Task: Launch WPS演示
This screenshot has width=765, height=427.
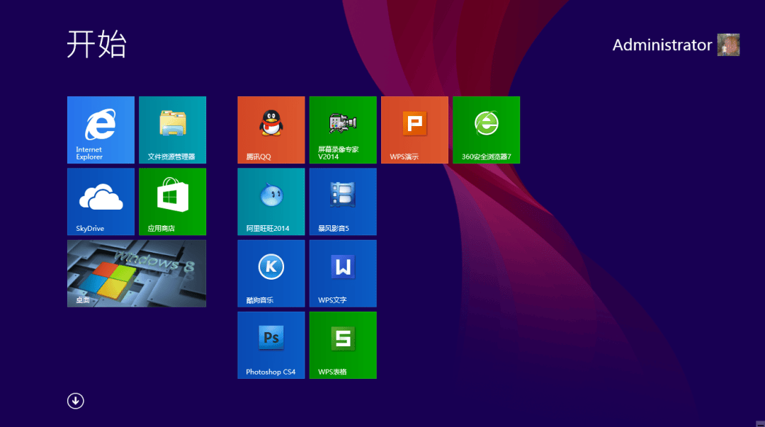Action: pyautogui.click(x=414, y=130)
